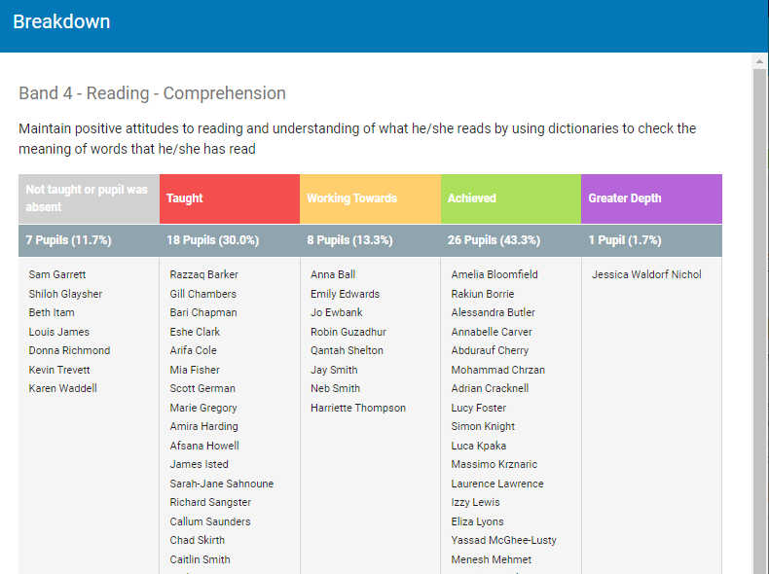
Task: Select pupil Donna Richmond
Action: pos(69,350)
